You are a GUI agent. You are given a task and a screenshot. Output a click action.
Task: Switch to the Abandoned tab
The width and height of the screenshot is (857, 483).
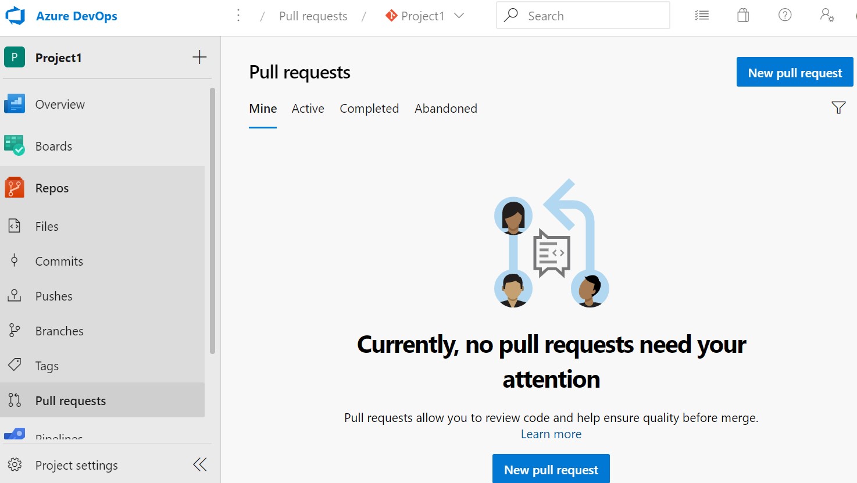click(x=445, y=109)
